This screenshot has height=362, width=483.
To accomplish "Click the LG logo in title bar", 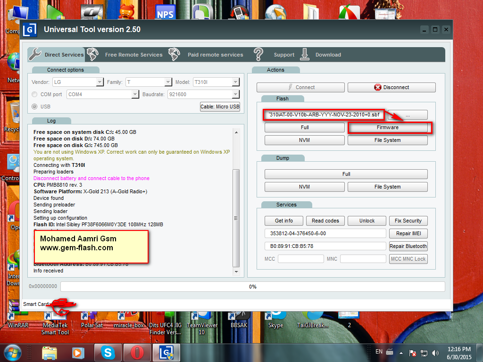I will (30, 30).
